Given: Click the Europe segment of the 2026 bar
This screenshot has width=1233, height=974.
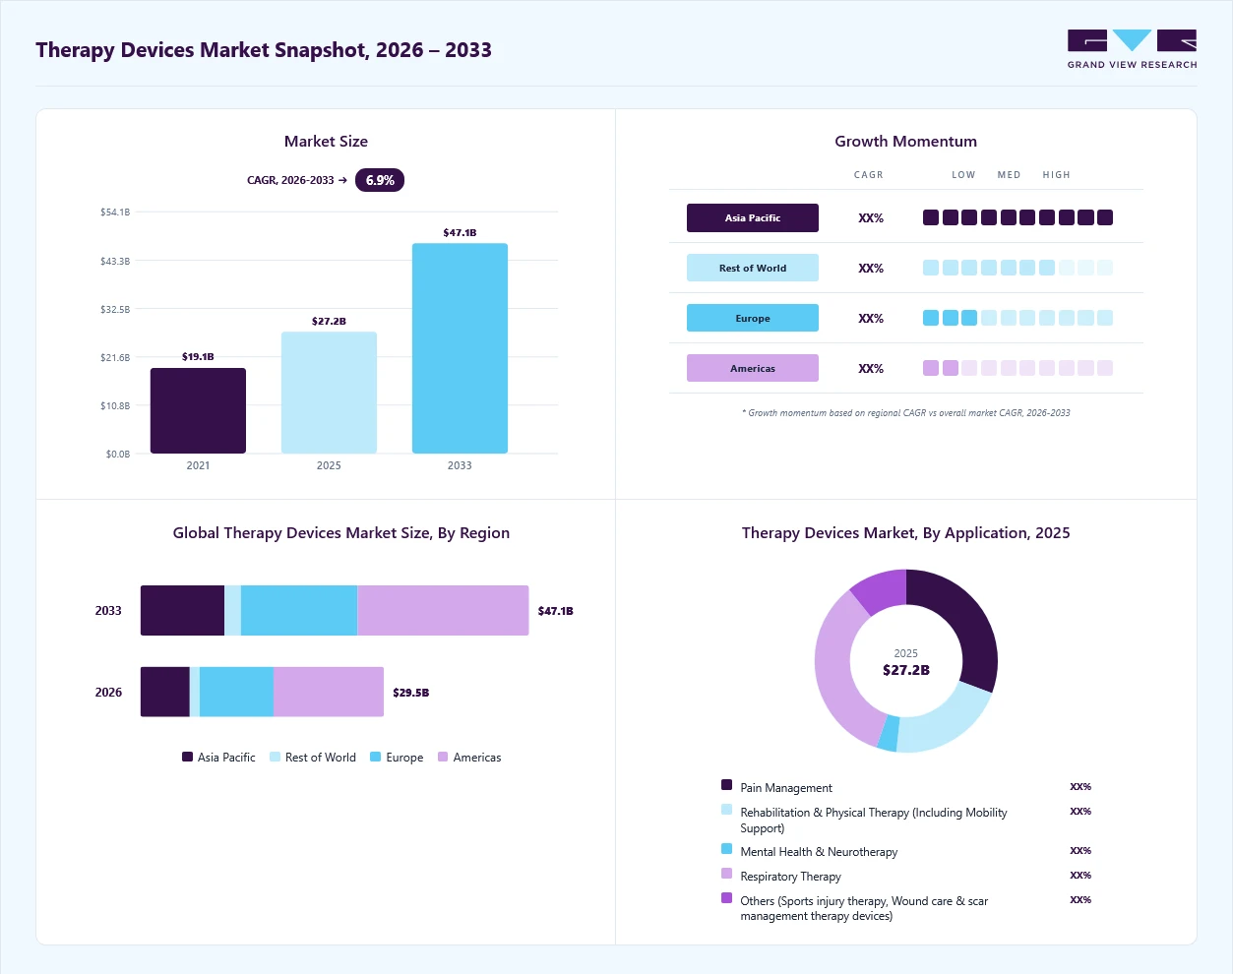Looking at the screenshot, I should pyautogui.click(x=236, y=692).
